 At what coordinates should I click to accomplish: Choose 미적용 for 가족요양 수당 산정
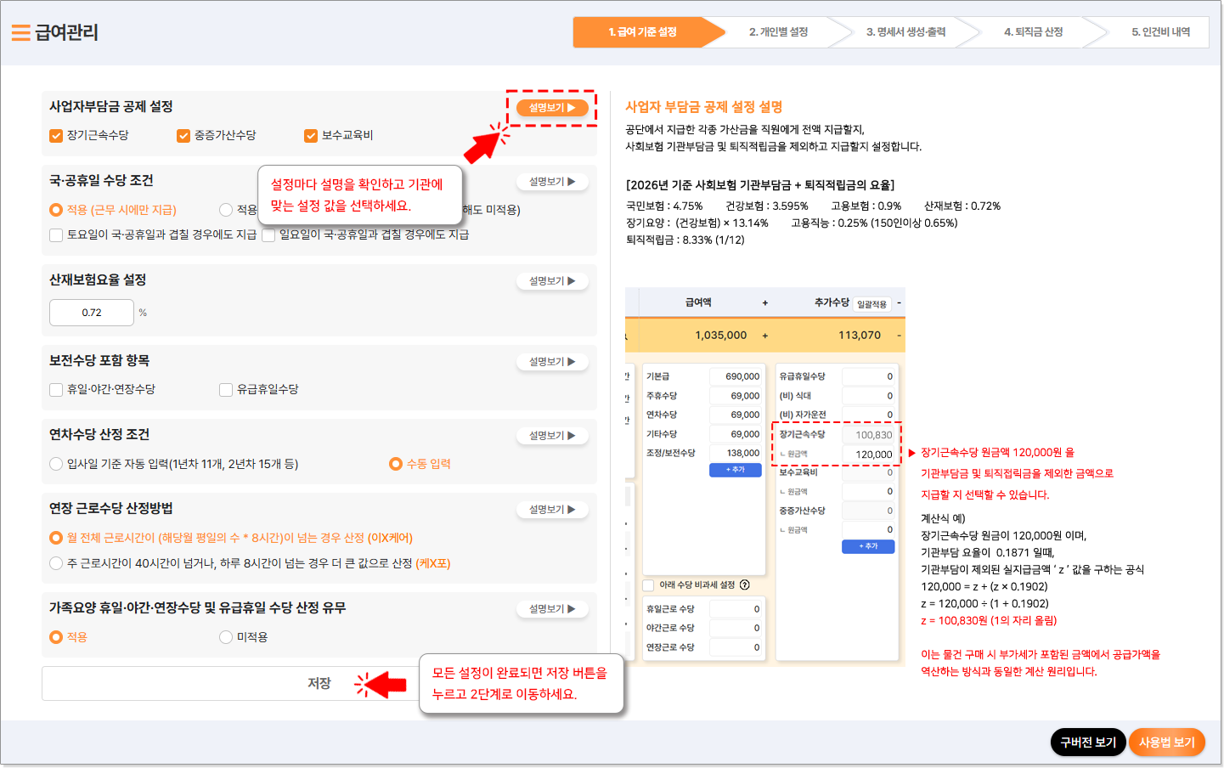tap(226, 637)
